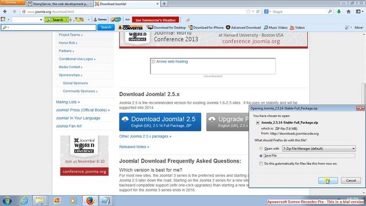This screenshot has height=206, width=366.
Task: Open Partners sidebar link
Action: click(66, 51)
